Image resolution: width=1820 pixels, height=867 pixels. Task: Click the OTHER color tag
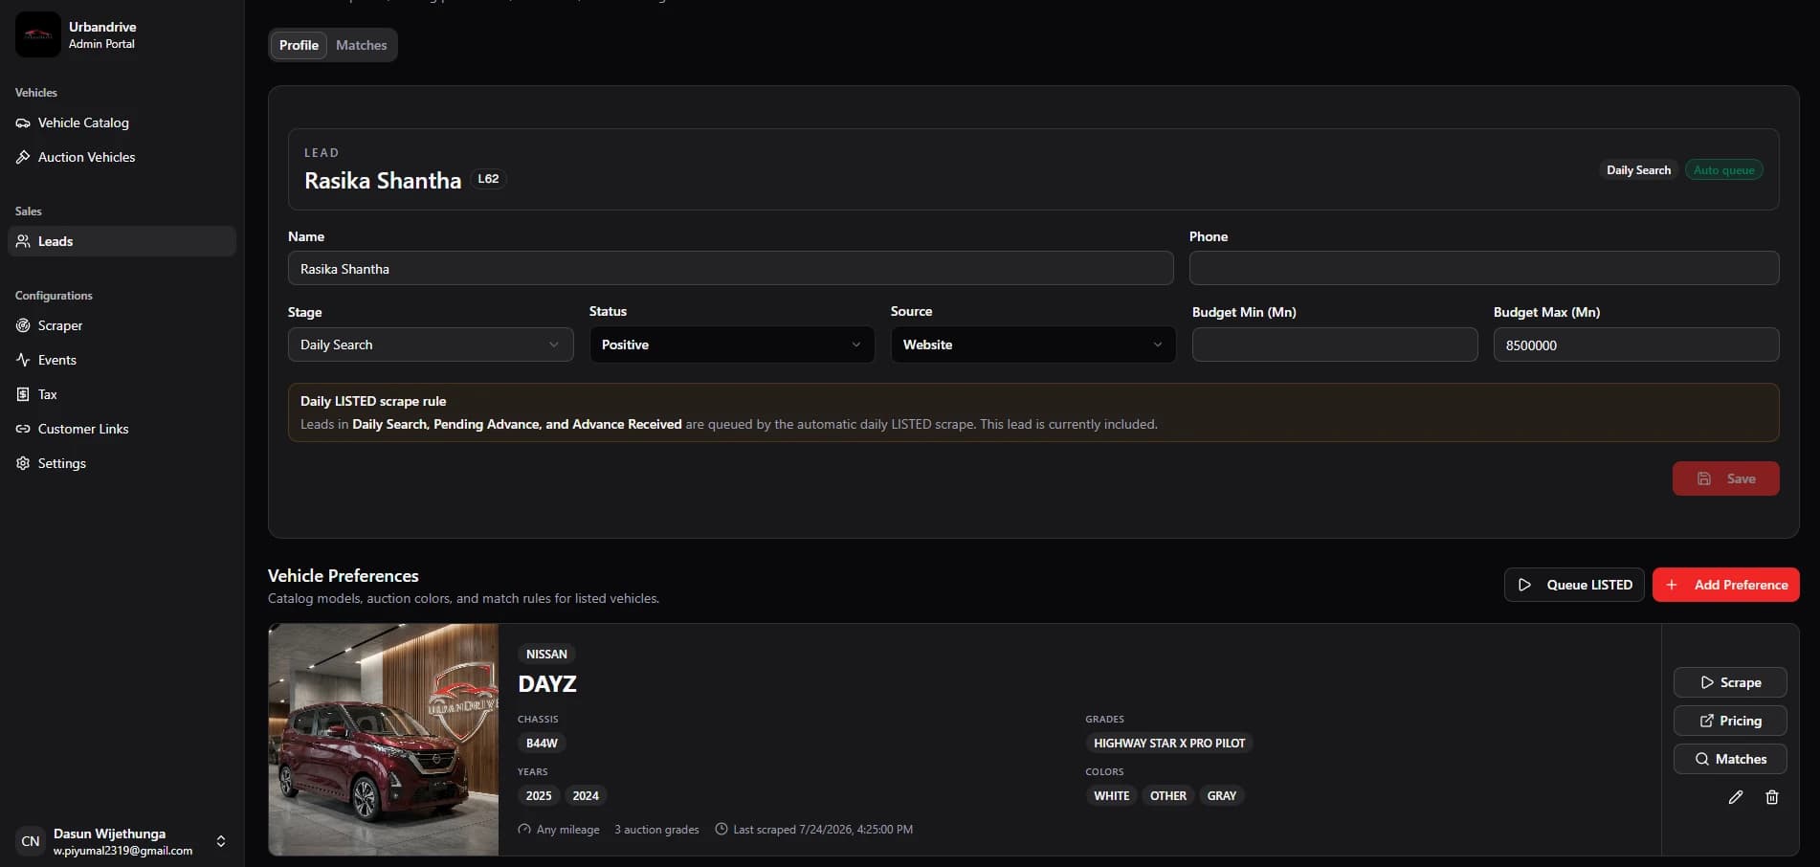1168,795
